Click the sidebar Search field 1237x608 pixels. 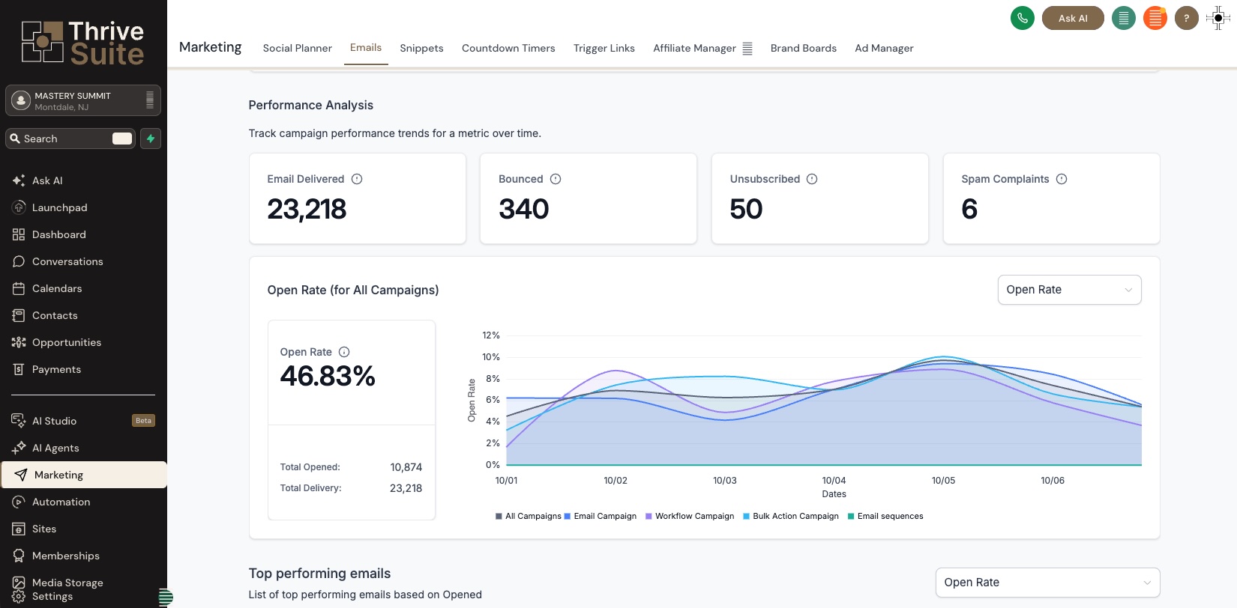point(70,139)
